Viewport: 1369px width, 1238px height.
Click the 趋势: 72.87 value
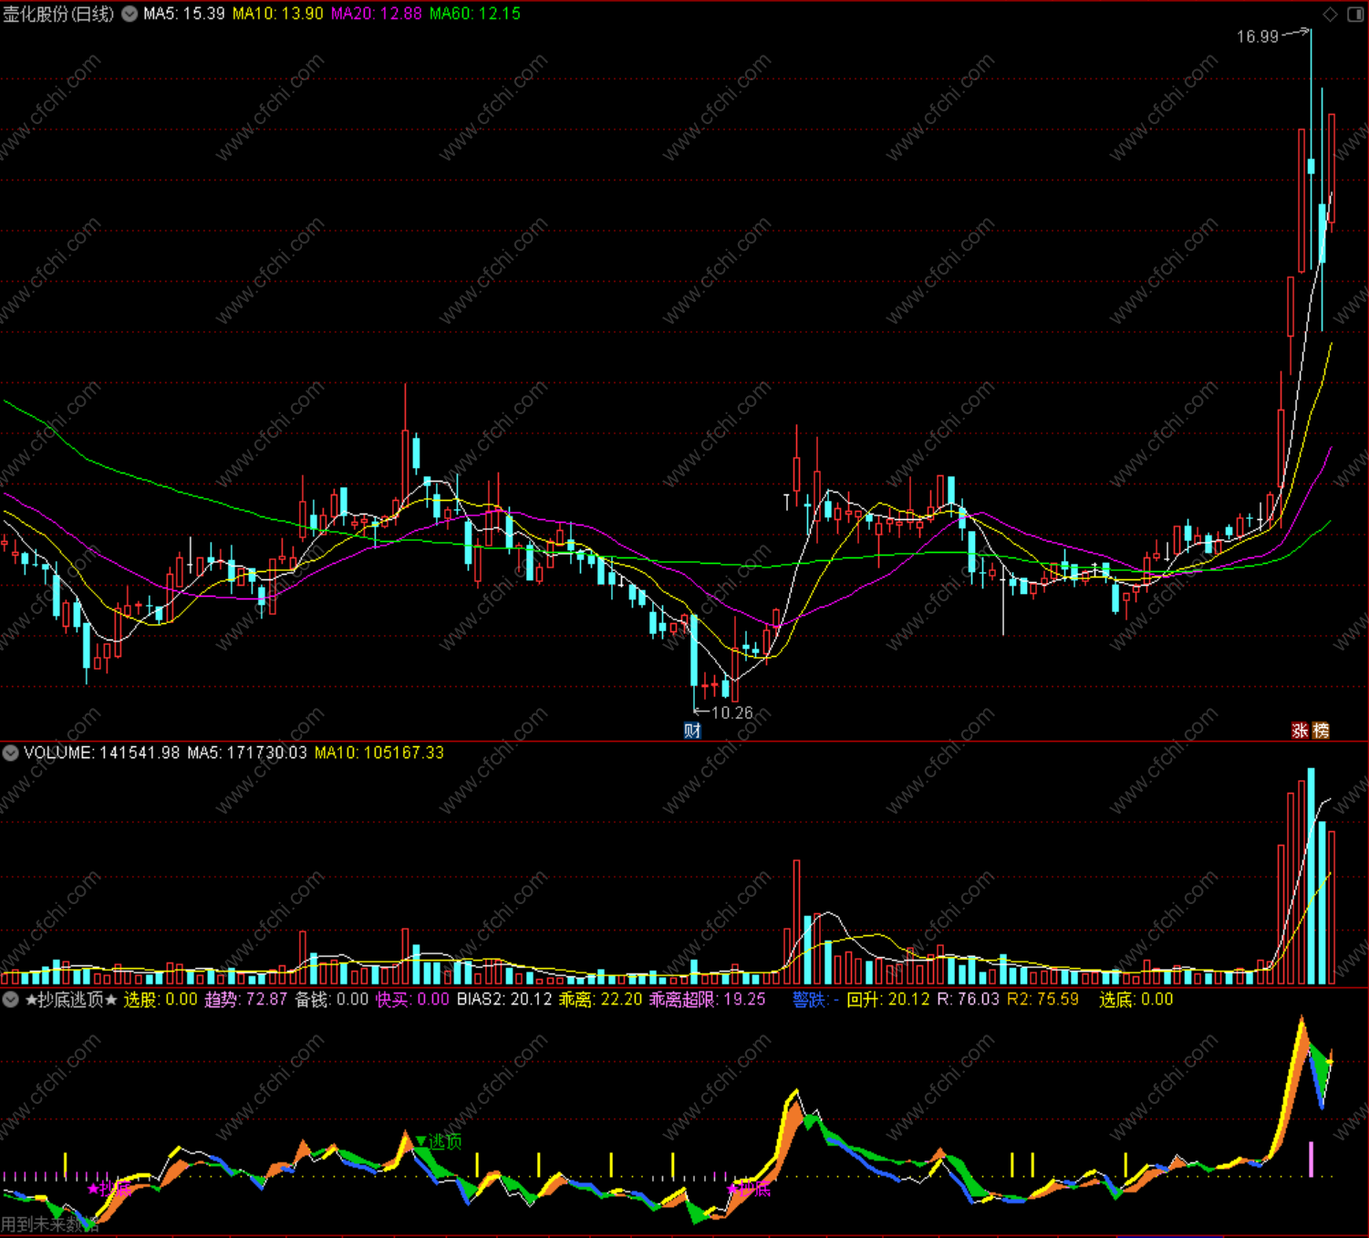246,999
